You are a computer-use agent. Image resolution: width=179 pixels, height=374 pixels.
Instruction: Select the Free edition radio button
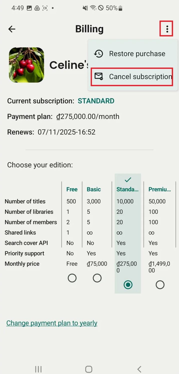72,278
